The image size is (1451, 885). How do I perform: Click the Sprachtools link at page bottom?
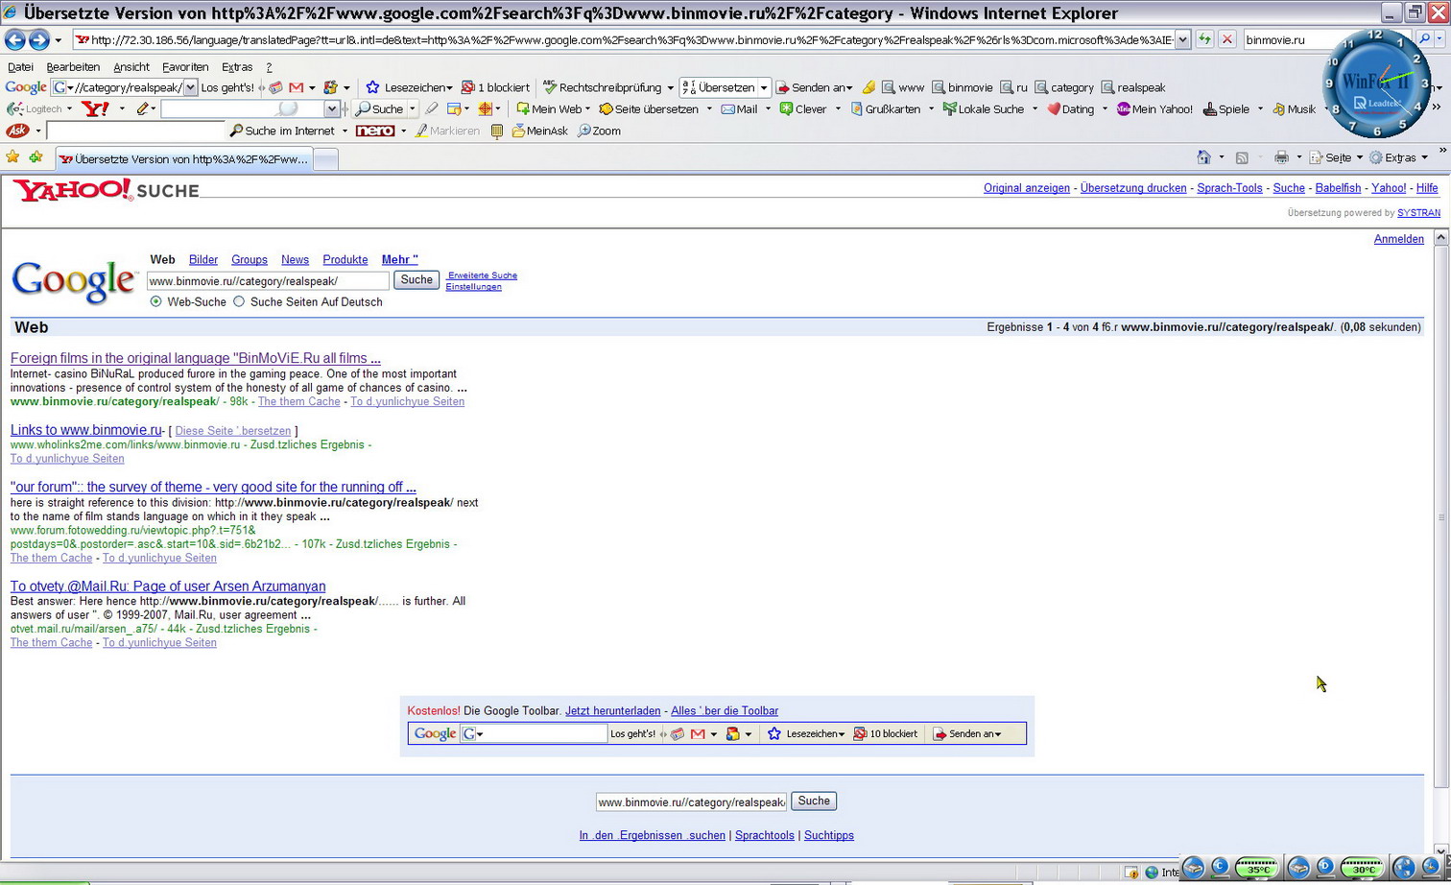(764, 835)
